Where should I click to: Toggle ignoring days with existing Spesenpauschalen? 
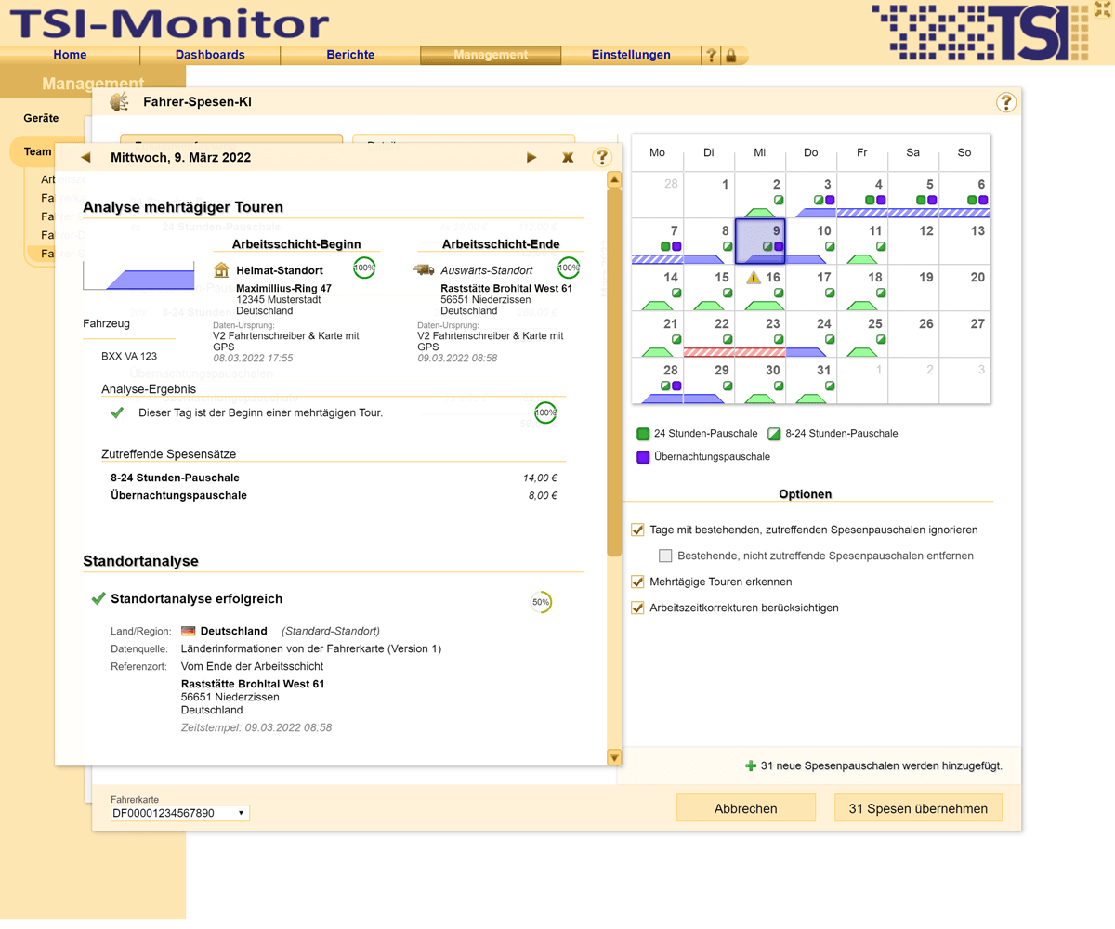[638, 530]
